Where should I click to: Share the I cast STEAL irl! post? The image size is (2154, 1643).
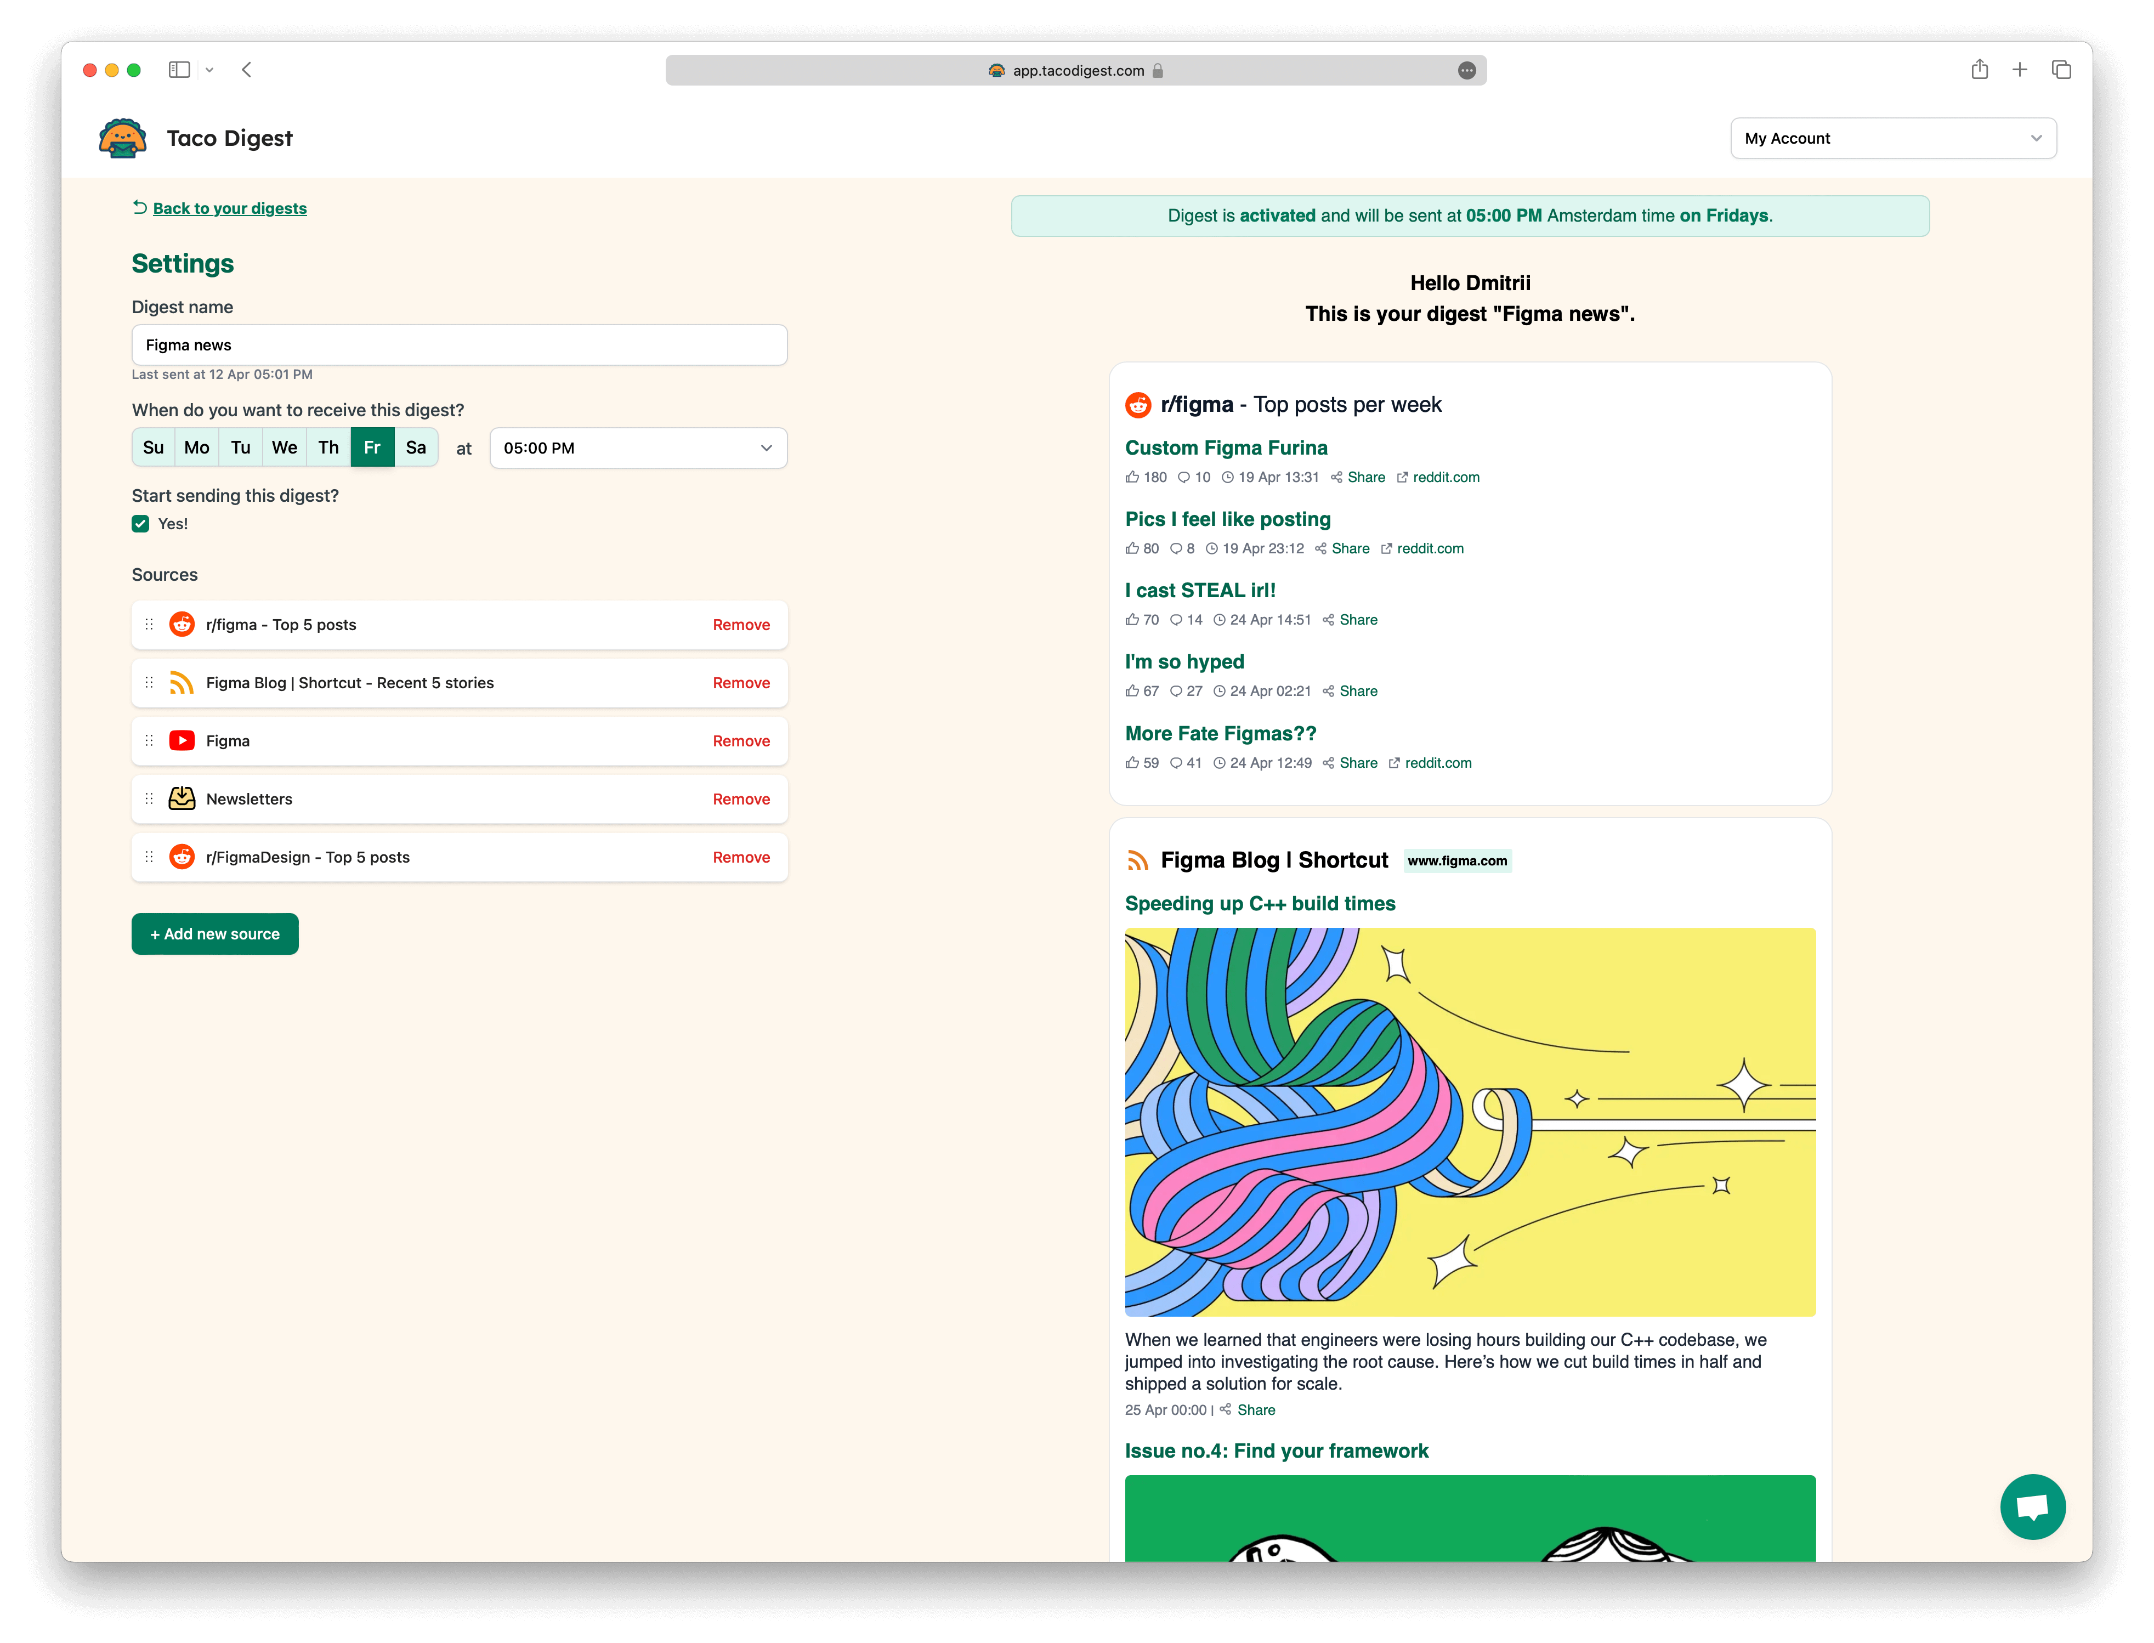pos(1358,620)
